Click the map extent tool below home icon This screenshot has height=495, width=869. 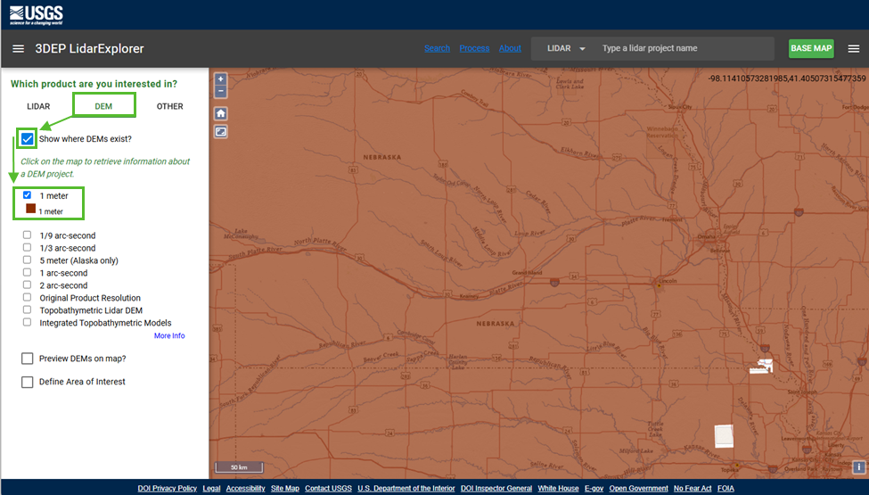(x=220, y=132)
